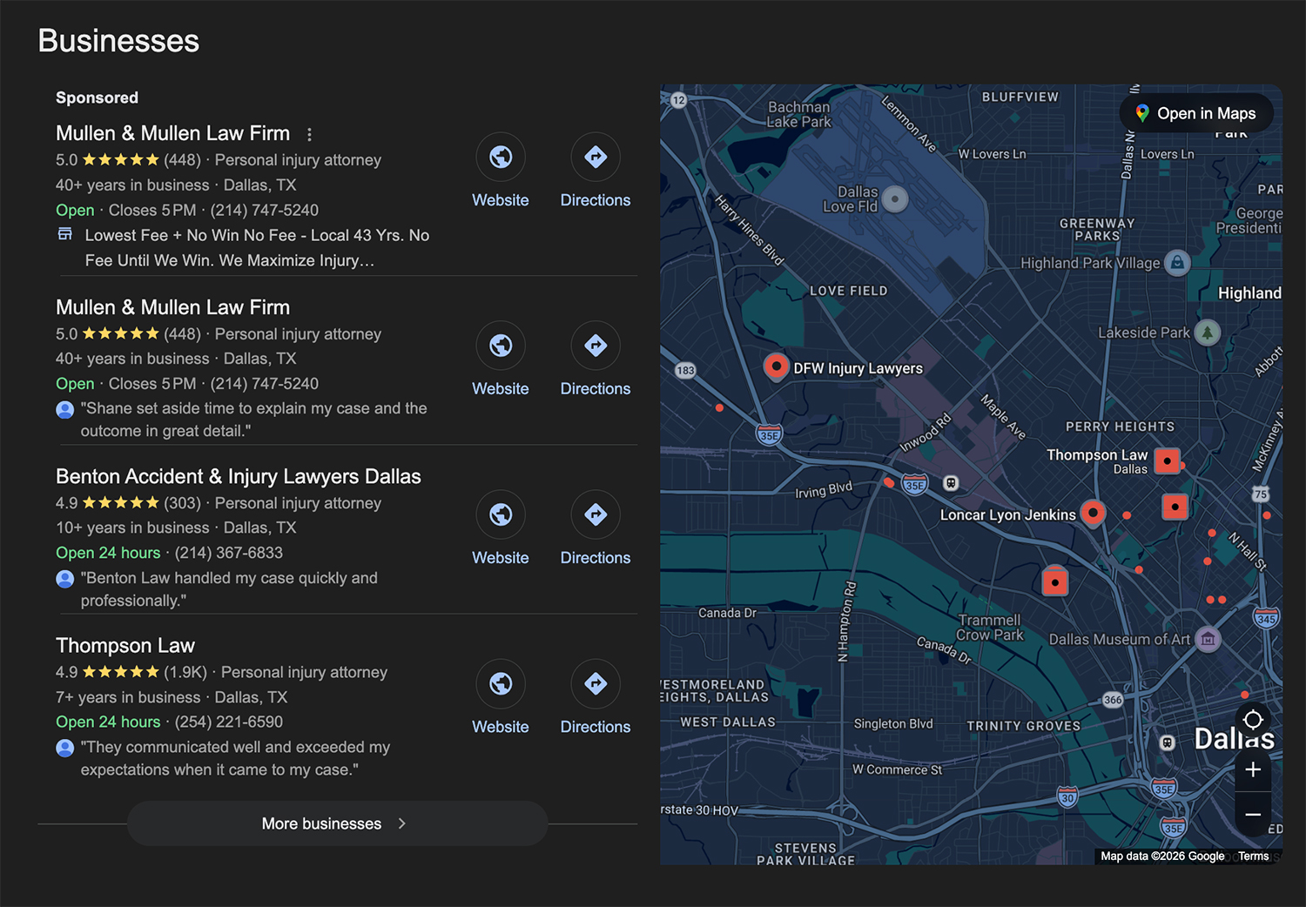
Task: Open Thompson Law website icon
Action: [x=500, y=684]
